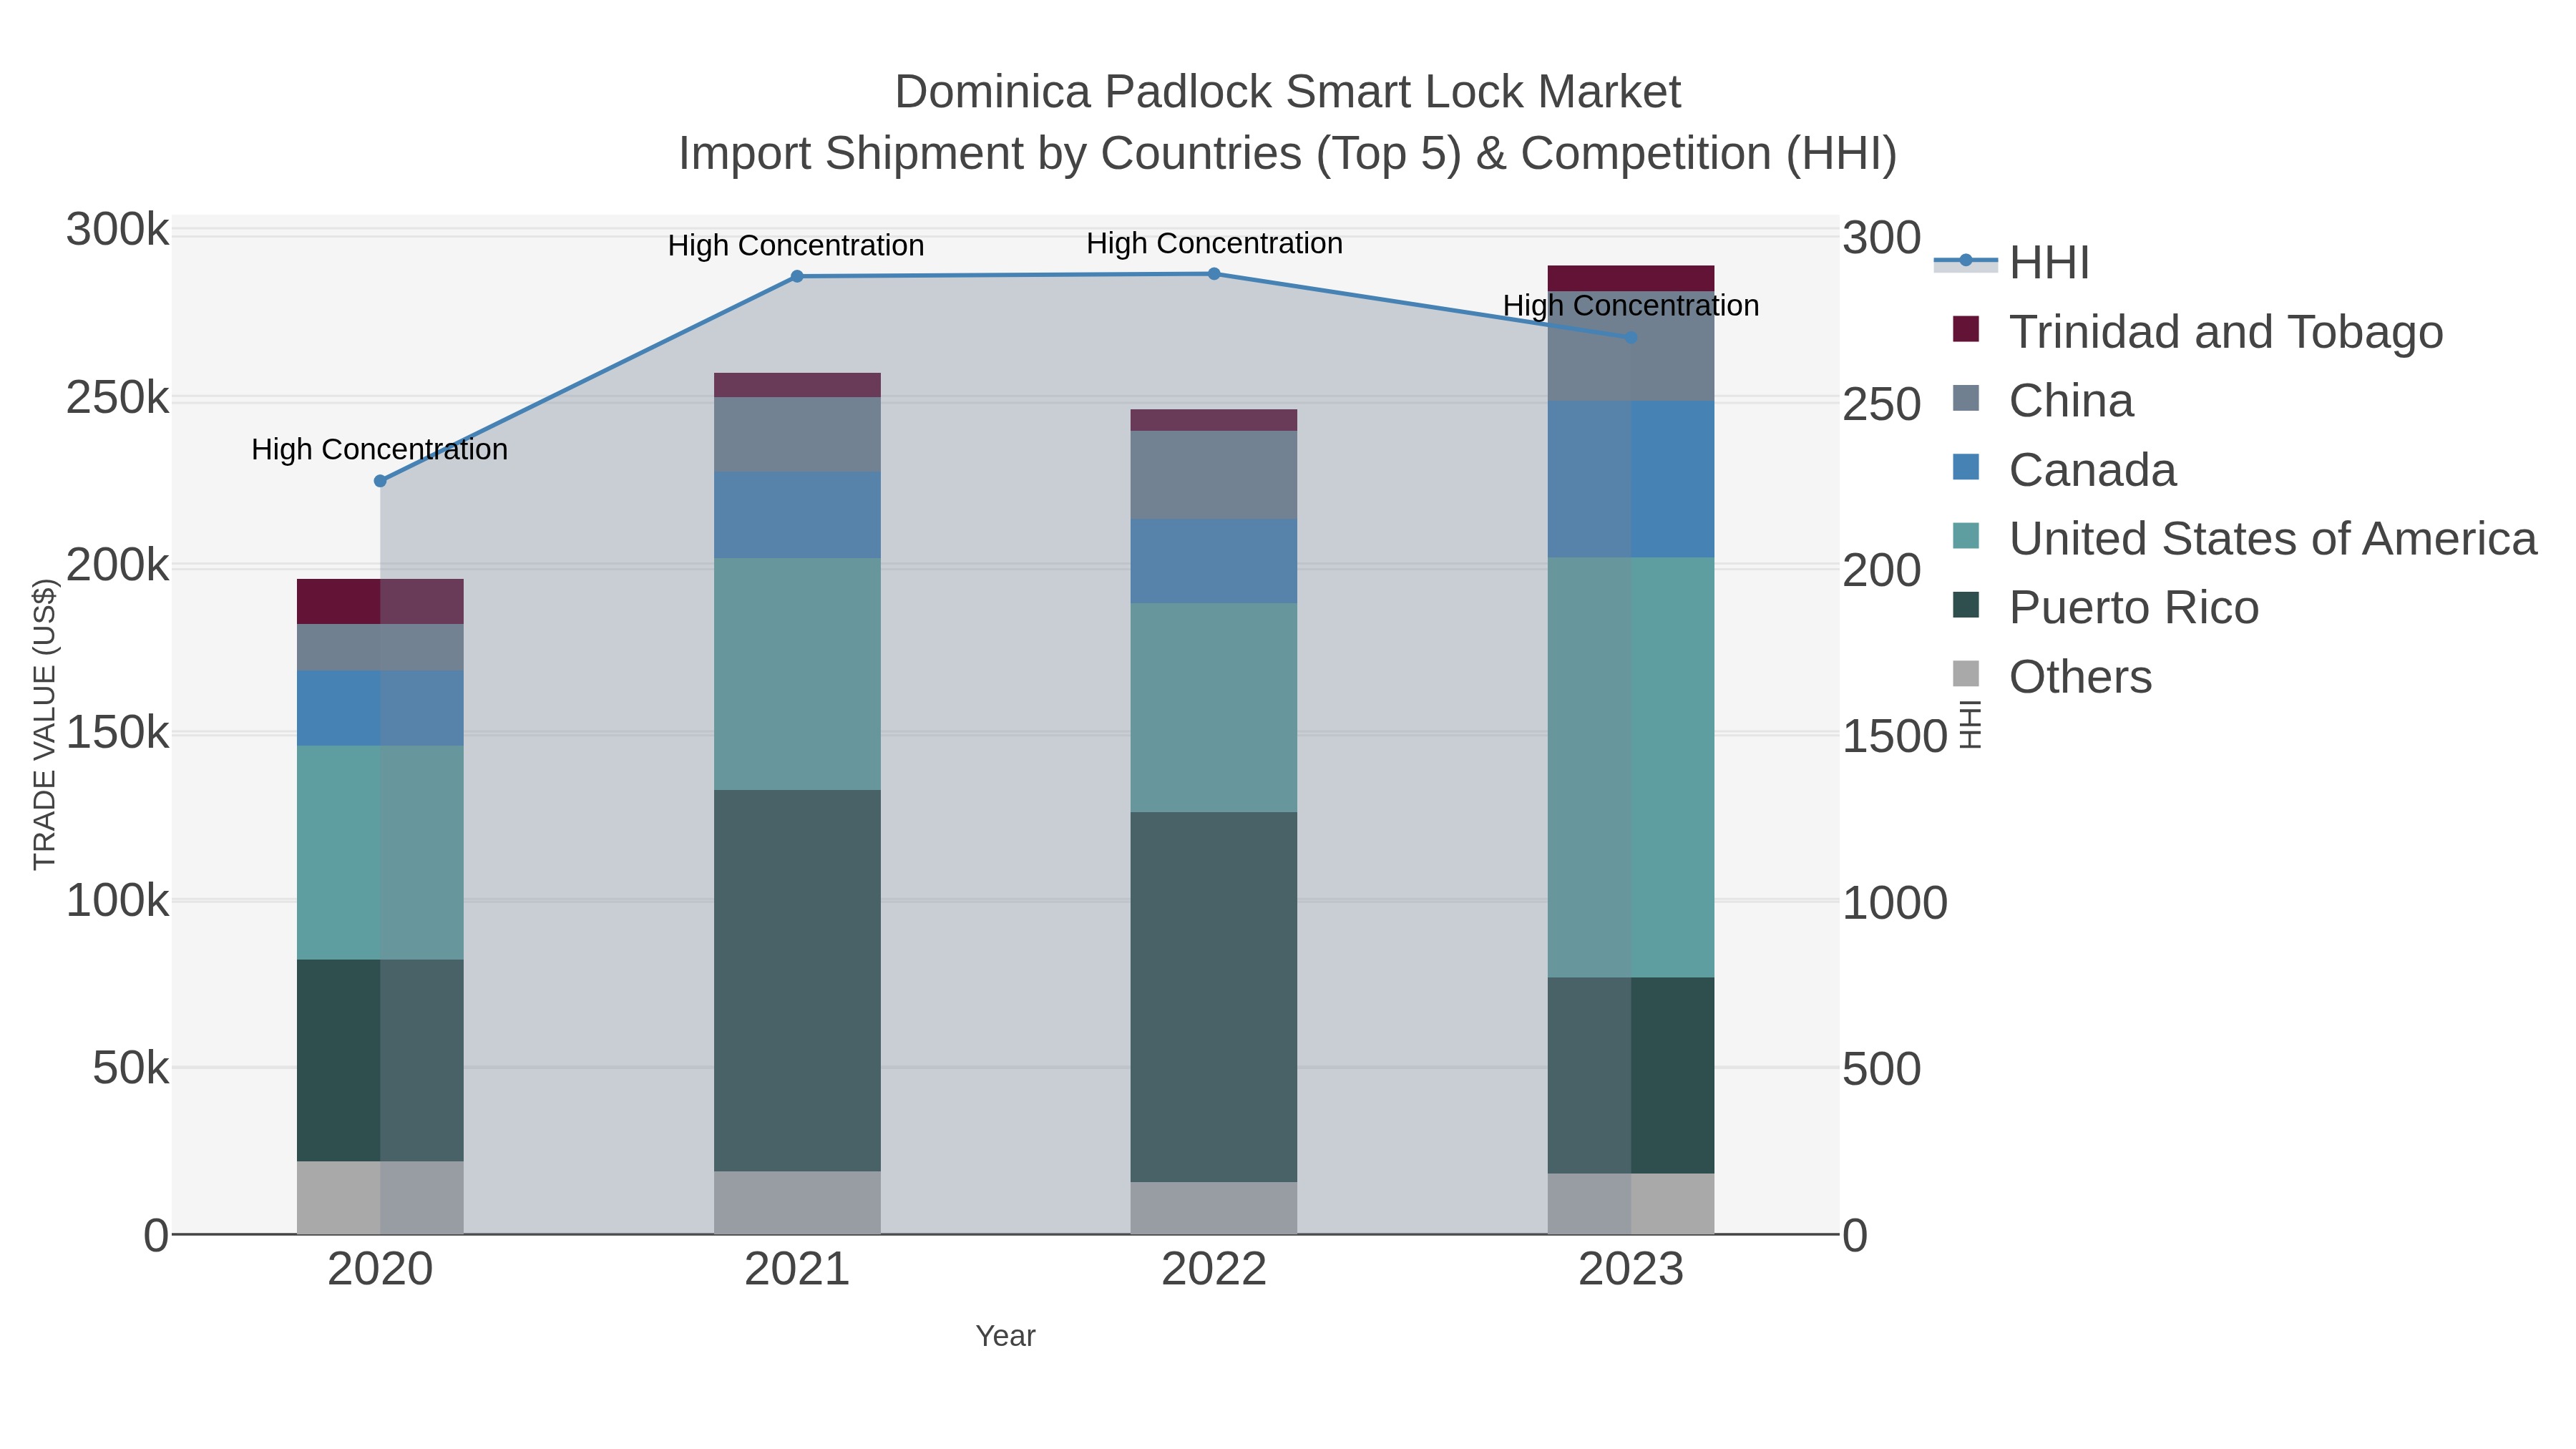2576x1449 pixels.
Task: Click High Concentration annotation above 2020
Action: tap(380, 450)
